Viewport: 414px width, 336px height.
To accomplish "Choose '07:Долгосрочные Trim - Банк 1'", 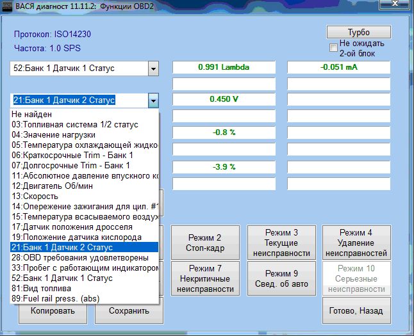I will coord(85,165).
